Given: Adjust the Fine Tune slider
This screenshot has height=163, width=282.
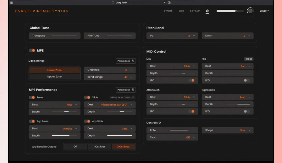Looking at the screenshot, I should (120, 36).
